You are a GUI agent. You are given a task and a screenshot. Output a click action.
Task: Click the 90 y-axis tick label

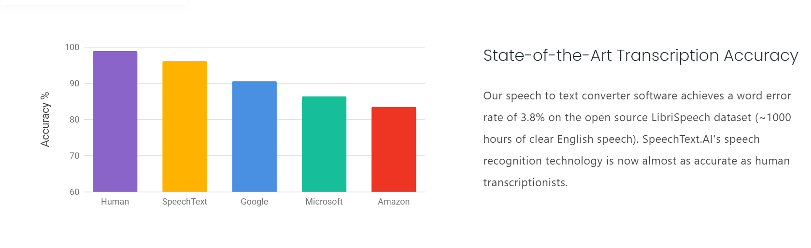[74, 83]
